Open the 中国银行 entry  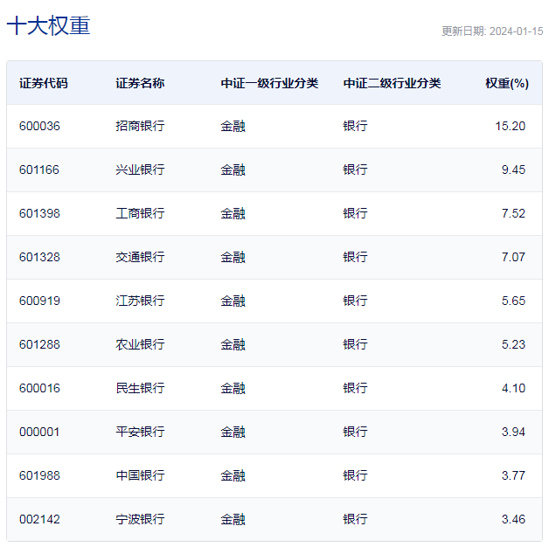coord(140,475)
